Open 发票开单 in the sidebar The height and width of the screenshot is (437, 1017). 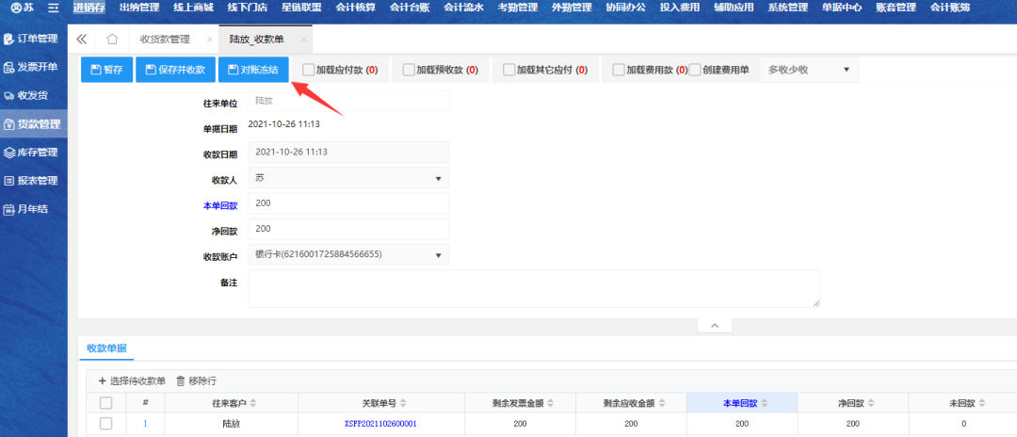32,68
